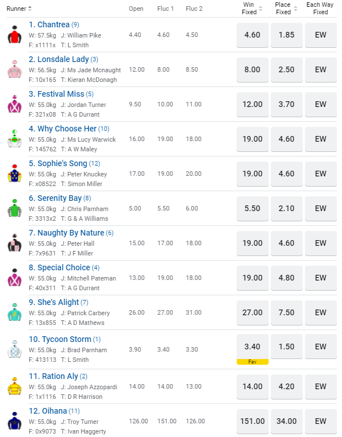Screen dimensions: 342x437
Task: Click She's Alight teal jockey silk icon
Action: (14, 312)
